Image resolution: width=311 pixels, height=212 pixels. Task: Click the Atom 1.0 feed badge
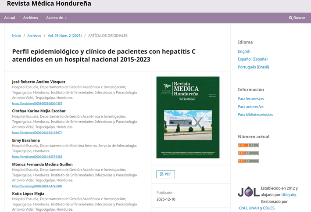point(248,145)
